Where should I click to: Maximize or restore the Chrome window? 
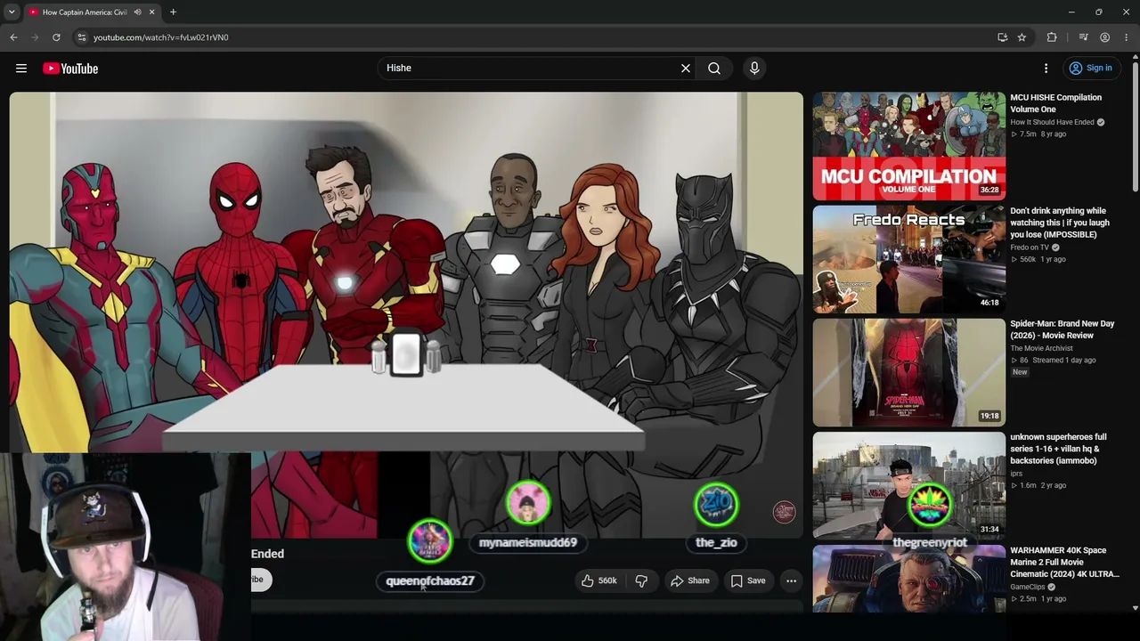[x=1099, y=12]
